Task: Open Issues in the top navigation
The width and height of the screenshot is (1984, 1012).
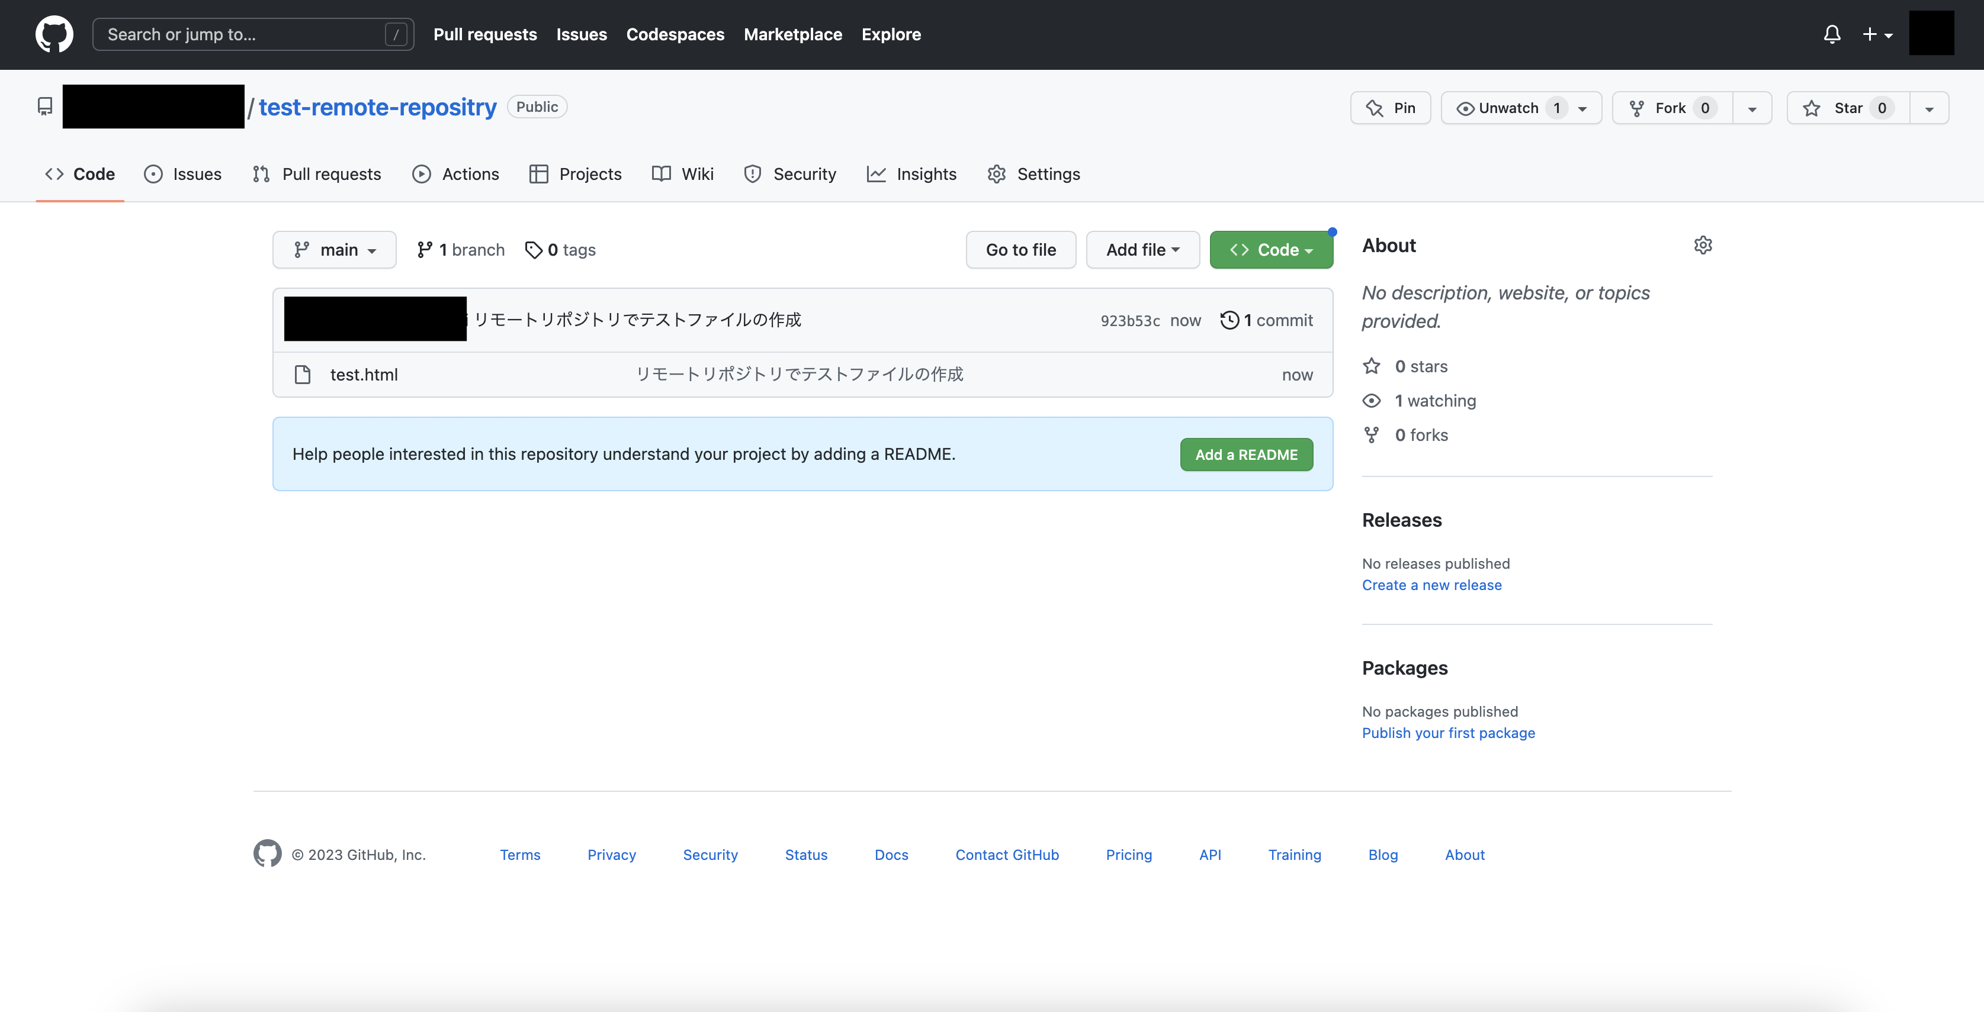Action: 582,35
